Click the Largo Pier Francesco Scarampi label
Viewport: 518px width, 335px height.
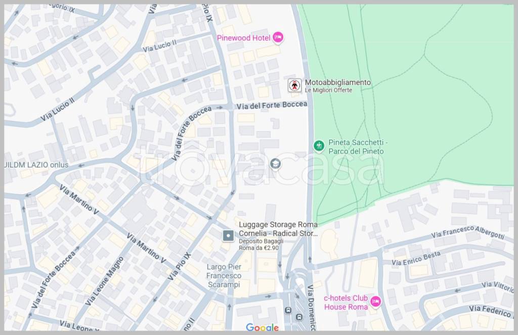coord(224,275)
